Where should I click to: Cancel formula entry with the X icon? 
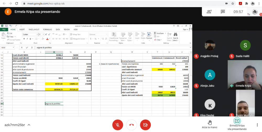(x=22, y=48)
